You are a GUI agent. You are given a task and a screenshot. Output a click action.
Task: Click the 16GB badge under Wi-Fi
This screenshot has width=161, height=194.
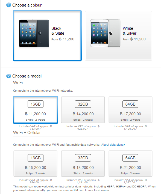[x=36, y=104]
